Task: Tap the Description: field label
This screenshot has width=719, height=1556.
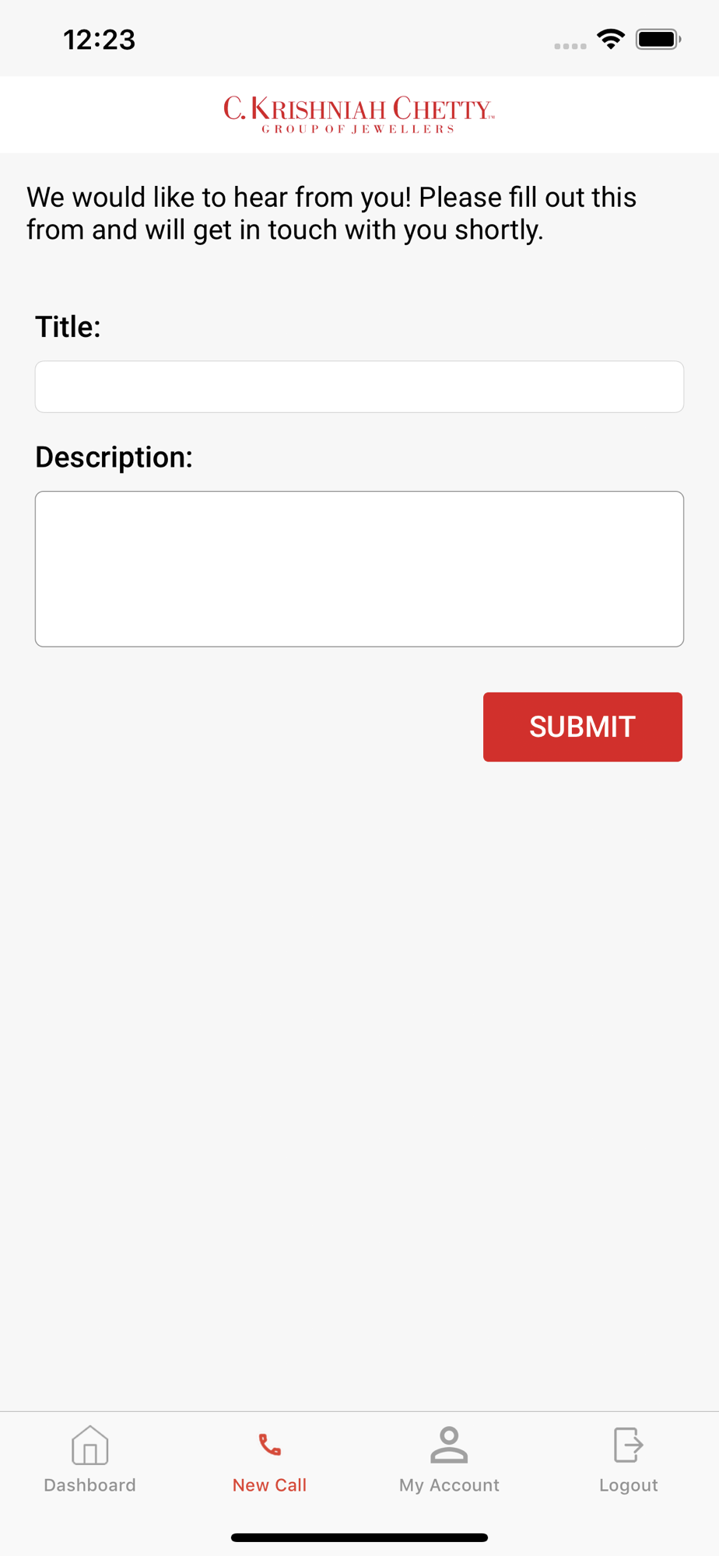Action: click(114, 457)
